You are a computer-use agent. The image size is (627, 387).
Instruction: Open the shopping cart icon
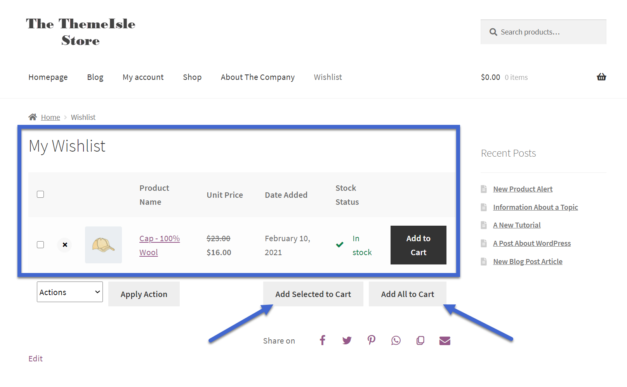pos(601,77)
